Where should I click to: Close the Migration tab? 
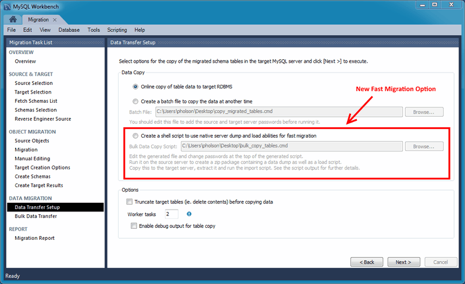tap(55, 20)
